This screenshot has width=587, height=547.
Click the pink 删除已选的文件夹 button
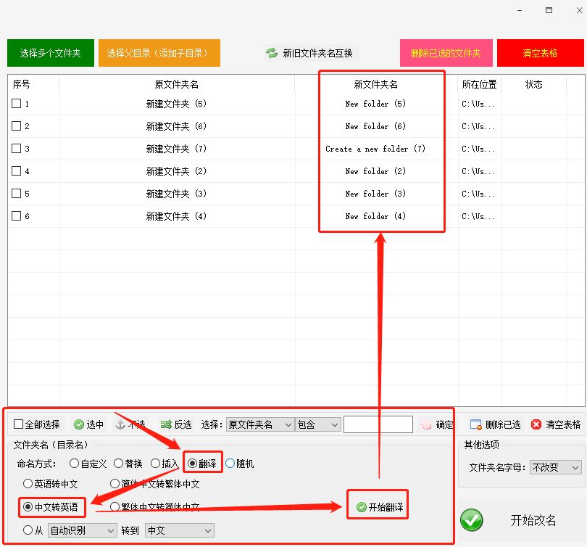(x=446, y=53)
